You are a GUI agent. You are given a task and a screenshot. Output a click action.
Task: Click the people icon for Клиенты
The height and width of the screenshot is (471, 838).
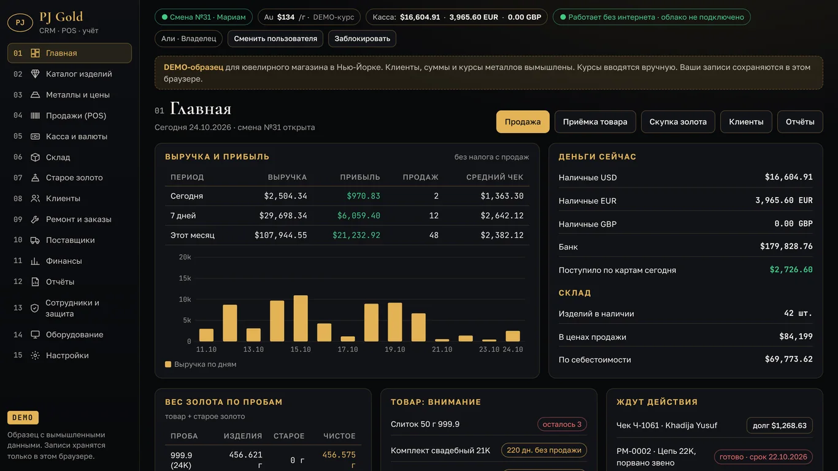36,199
